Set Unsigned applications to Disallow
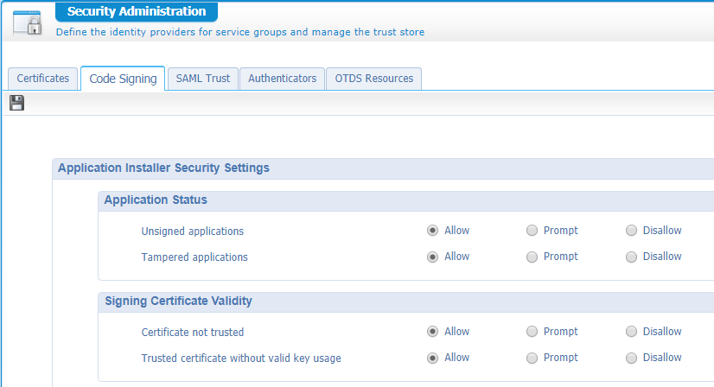 click(x=631, y=231)
